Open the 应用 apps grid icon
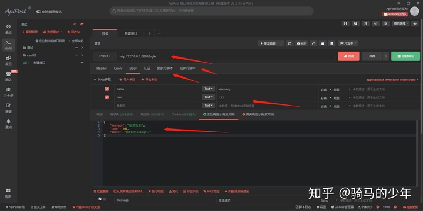423x211 pixels. [x=8, y=193]
